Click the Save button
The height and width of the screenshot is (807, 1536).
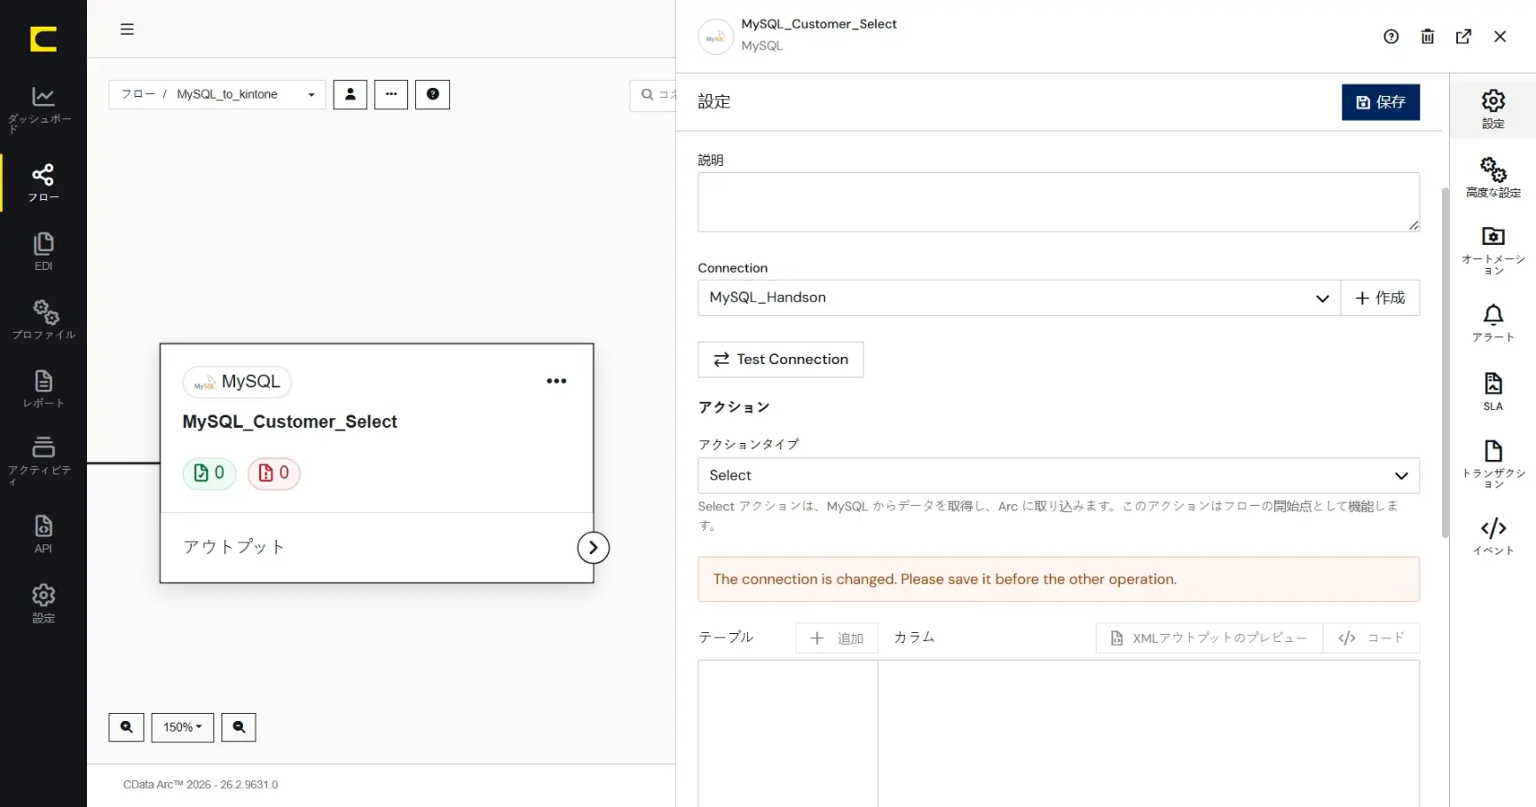click(1381, 102)
